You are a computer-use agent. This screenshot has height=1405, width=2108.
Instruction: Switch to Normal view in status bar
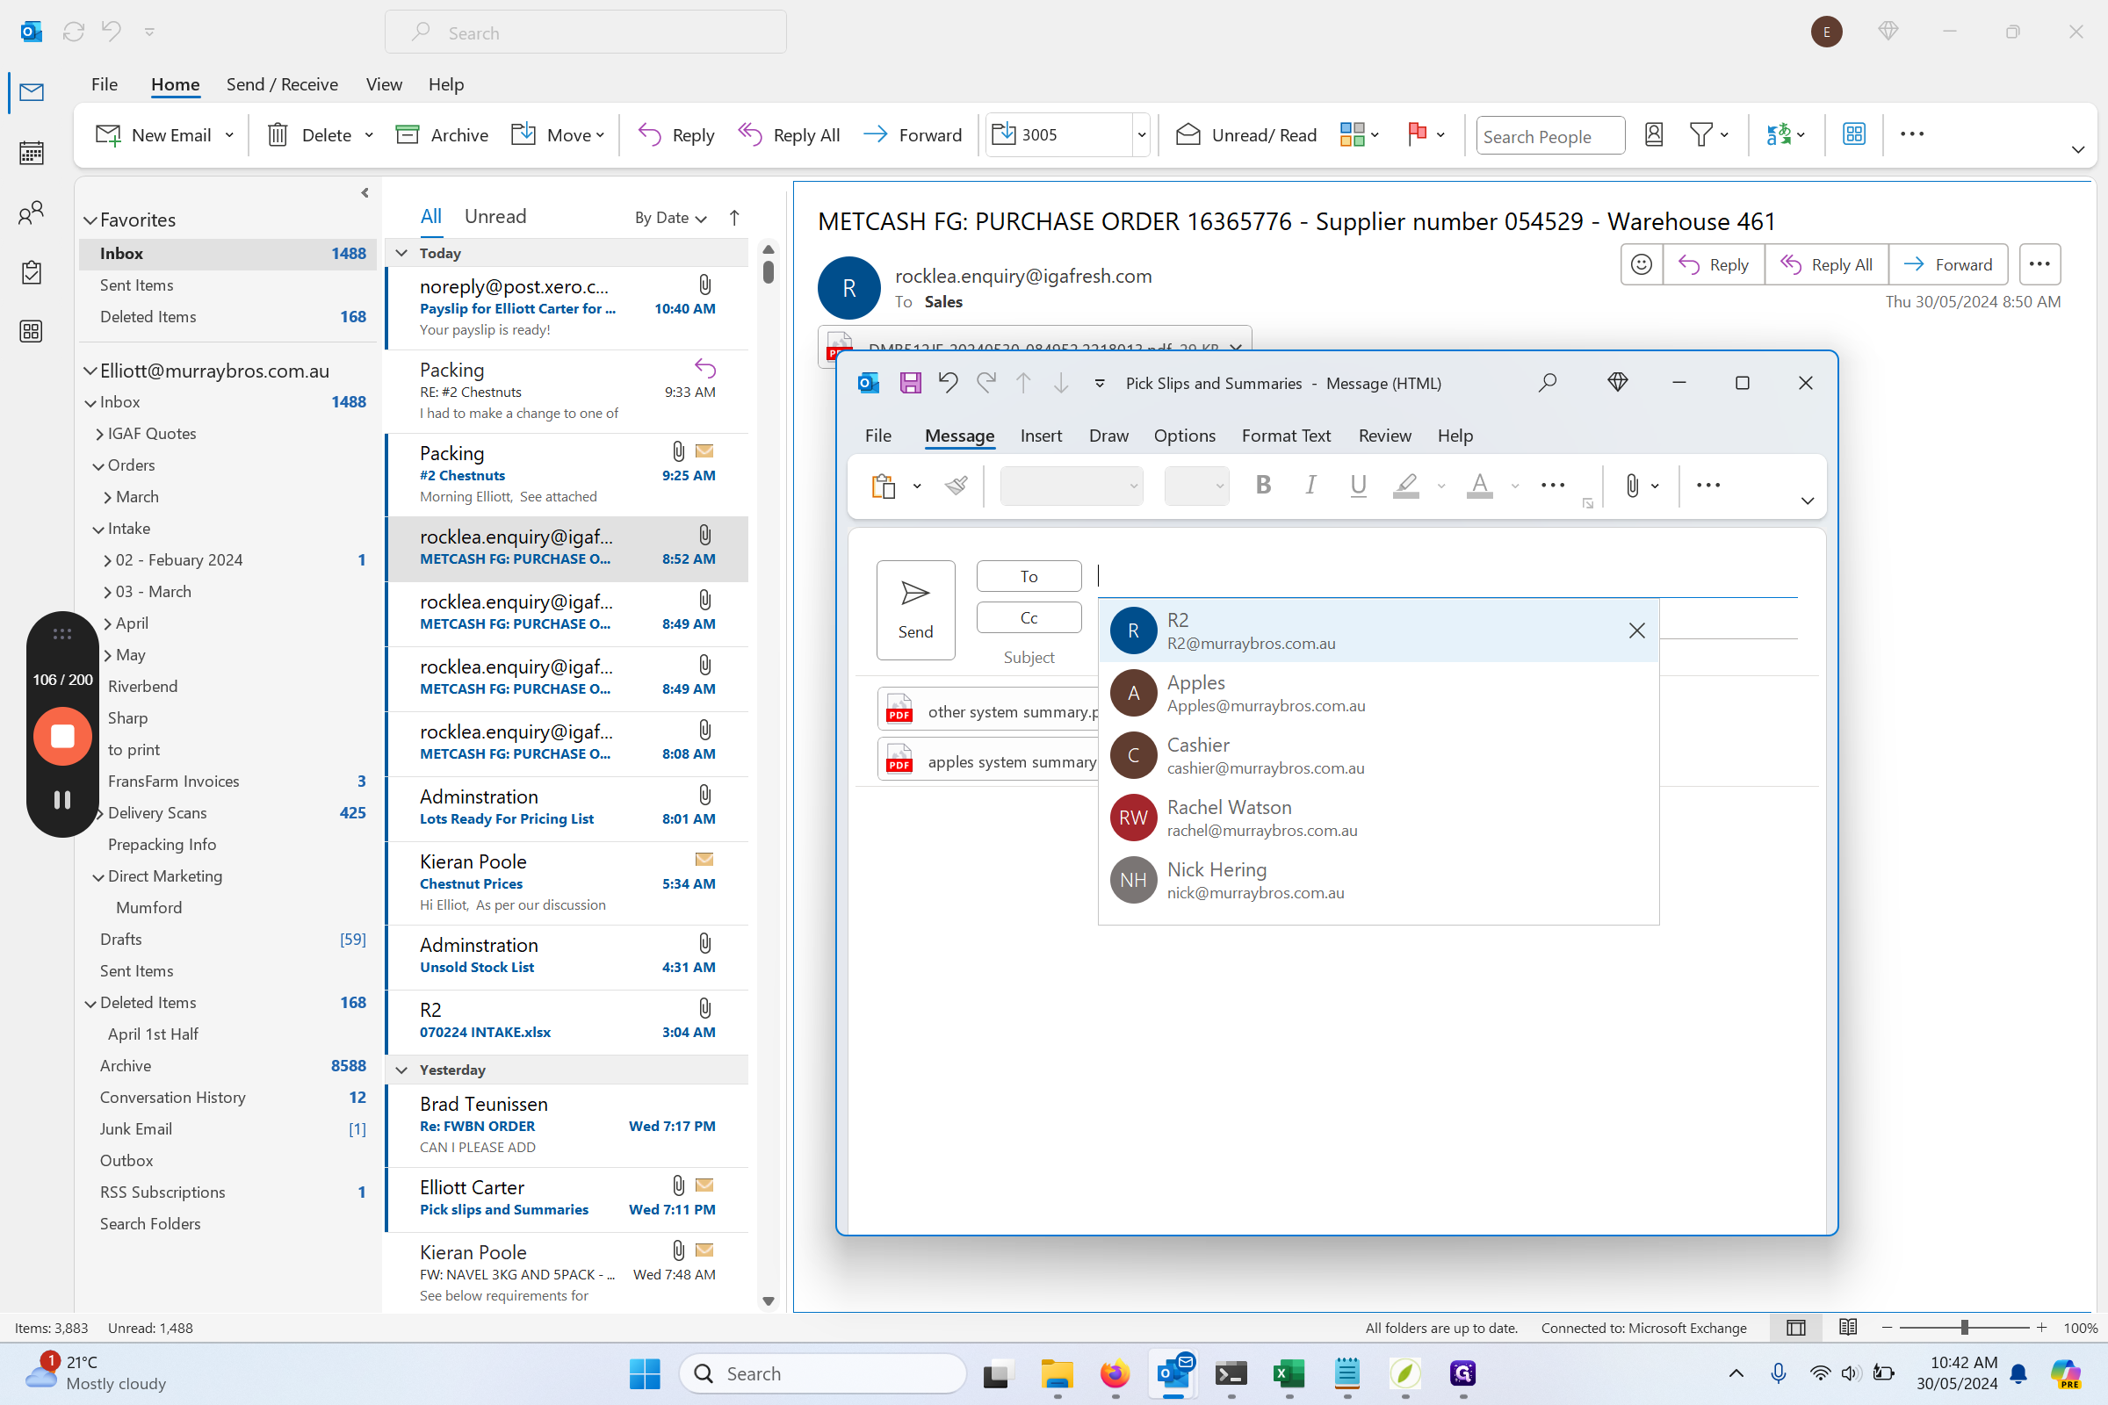pyautogui.click(x=1795, y=1327)
